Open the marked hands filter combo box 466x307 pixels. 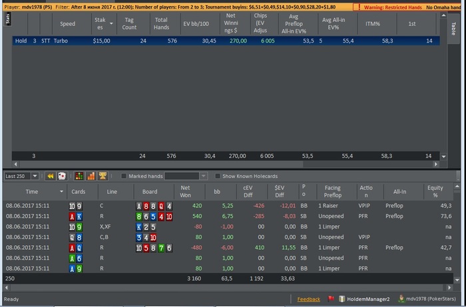pos(186,176)
